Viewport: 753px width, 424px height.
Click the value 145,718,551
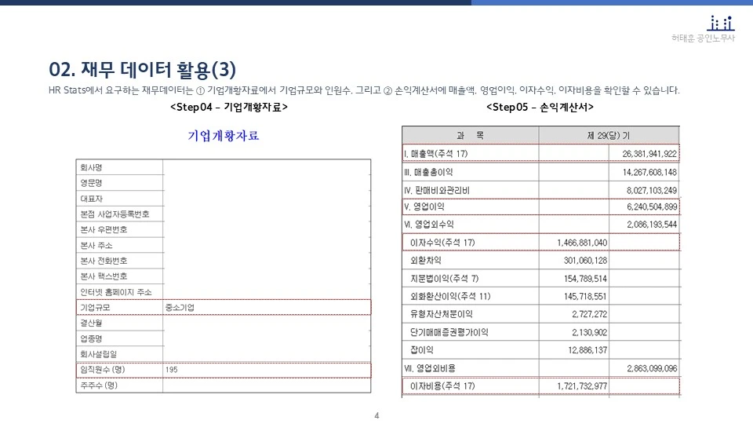585,296
